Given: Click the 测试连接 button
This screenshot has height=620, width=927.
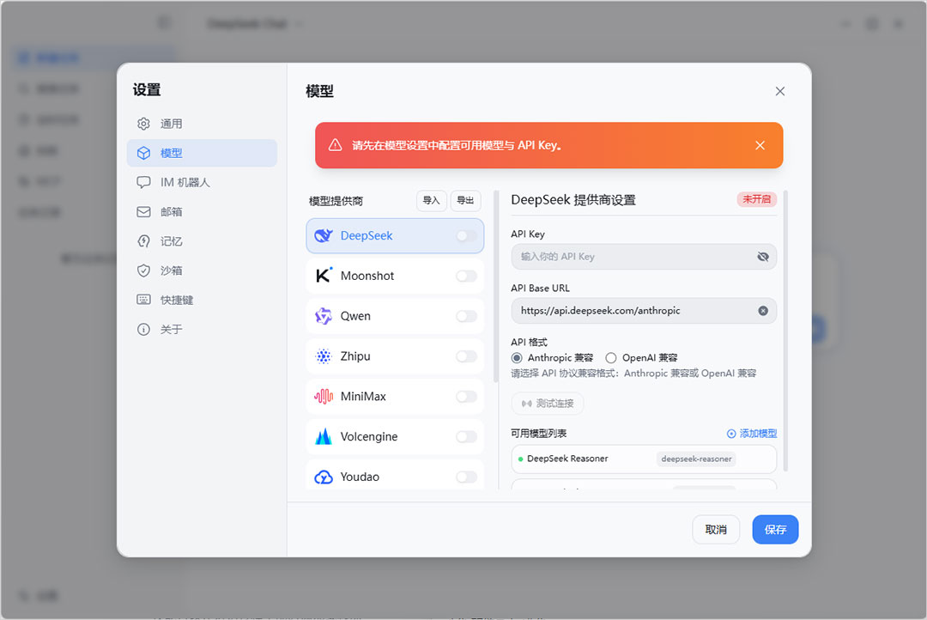Looking at the screenshot, I should [547, 403].
